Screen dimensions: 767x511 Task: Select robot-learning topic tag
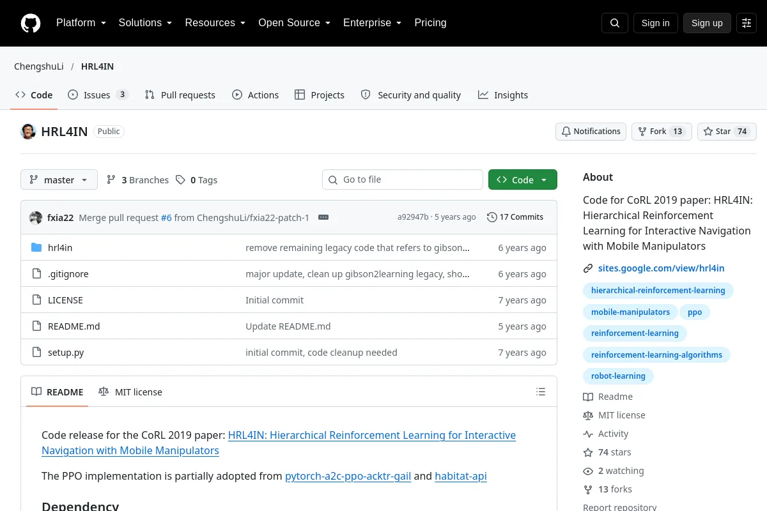click(x=618, y=376)
